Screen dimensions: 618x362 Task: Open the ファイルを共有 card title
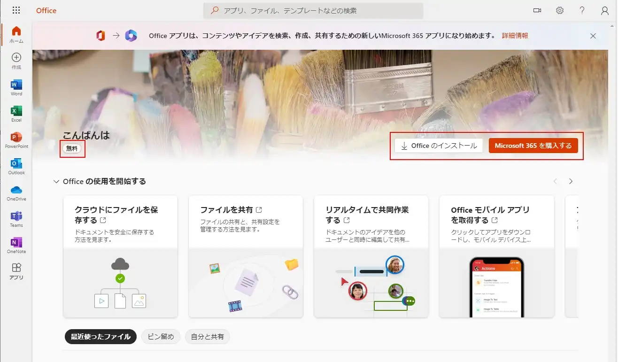[231, 210]
